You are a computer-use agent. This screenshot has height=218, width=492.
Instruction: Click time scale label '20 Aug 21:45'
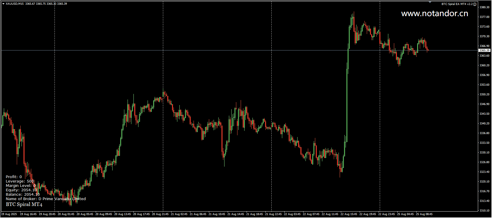coord(160,214)
